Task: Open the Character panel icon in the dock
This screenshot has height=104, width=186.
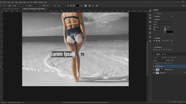Action: point(150,26)
